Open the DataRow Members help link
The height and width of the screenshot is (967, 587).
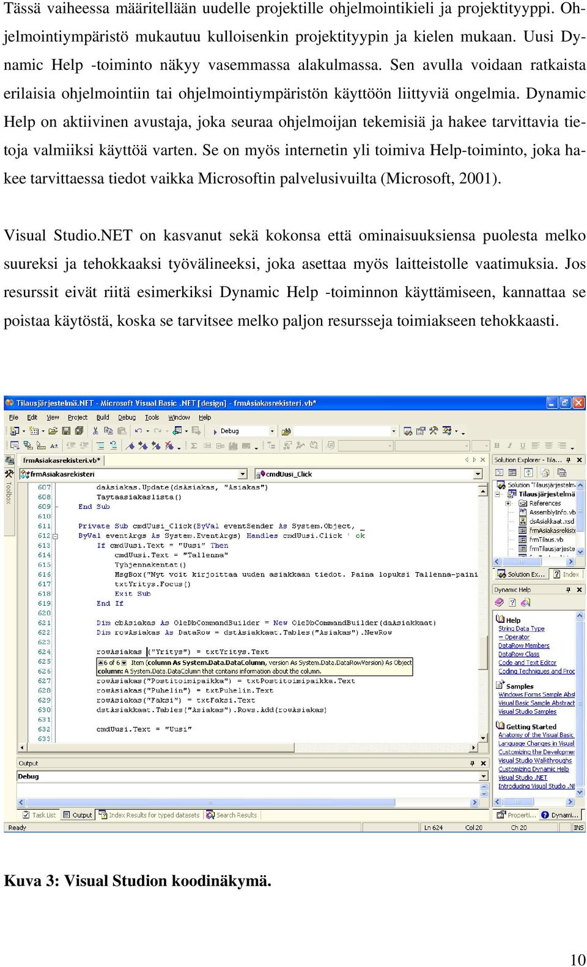[523, 645]
